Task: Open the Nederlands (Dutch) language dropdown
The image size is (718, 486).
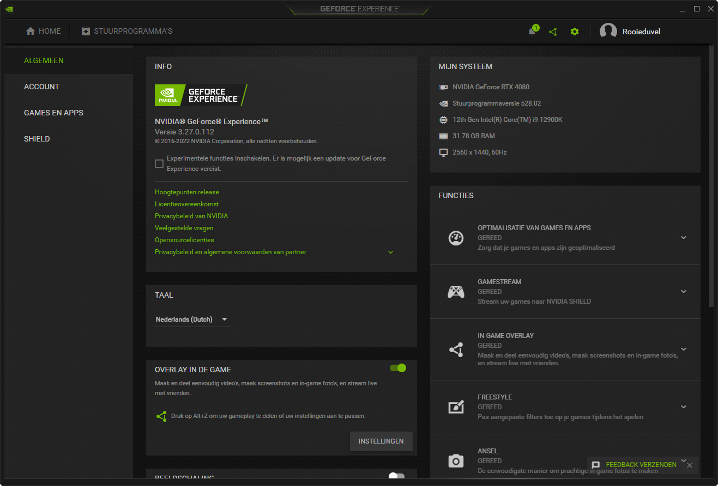Action: (192, 319)
